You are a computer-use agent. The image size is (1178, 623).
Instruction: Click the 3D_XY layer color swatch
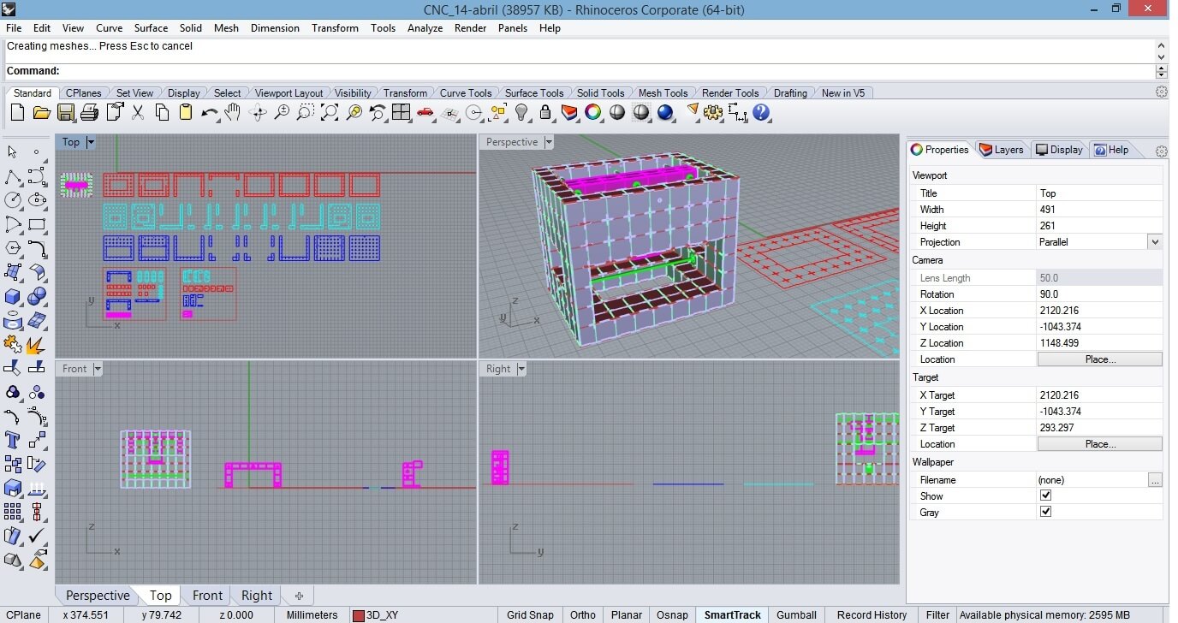point(358,615)
